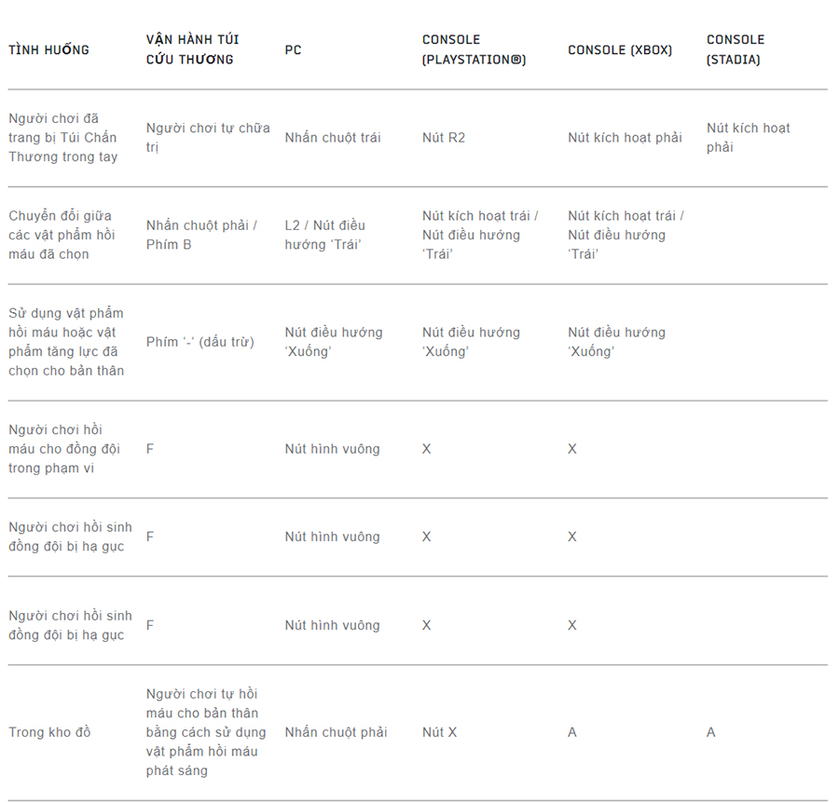839x803 pixels.
Task: Click 'Người chơi hồi máu cho đồng đội' row label
Action: pos(64,449)
